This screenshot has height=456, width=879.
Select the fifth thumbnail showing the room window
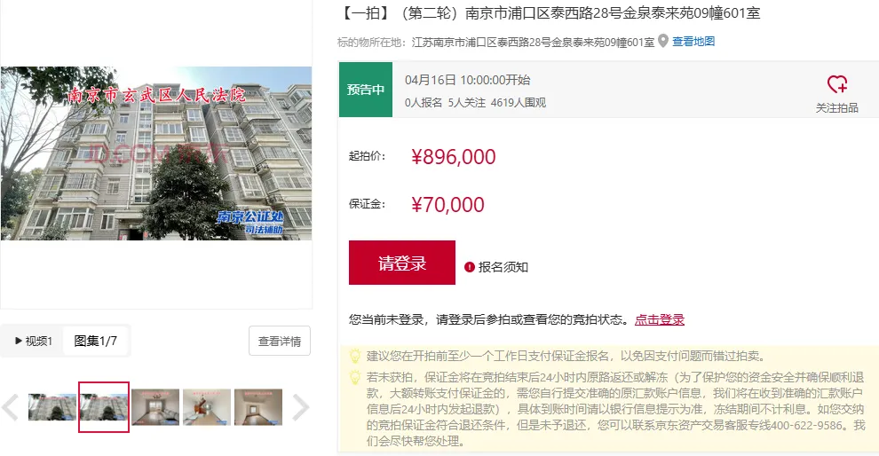[258, 407]
